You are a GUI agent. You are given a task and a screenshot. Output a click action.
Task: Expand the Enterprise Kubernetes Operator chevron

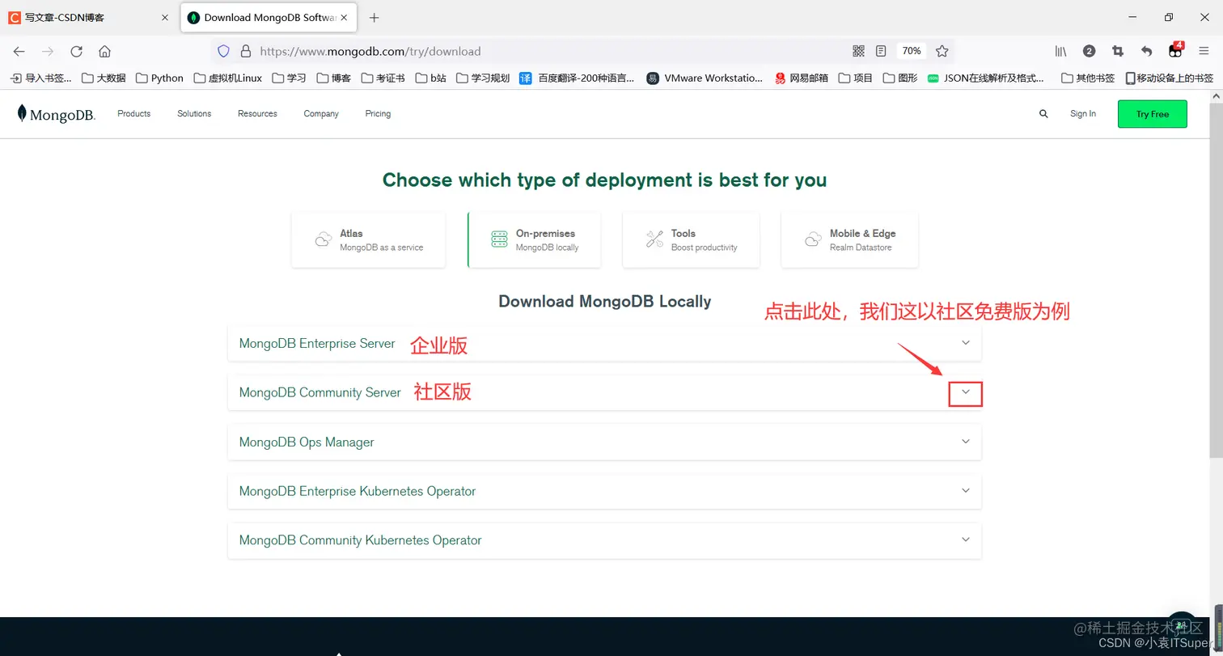click(965, 491)
